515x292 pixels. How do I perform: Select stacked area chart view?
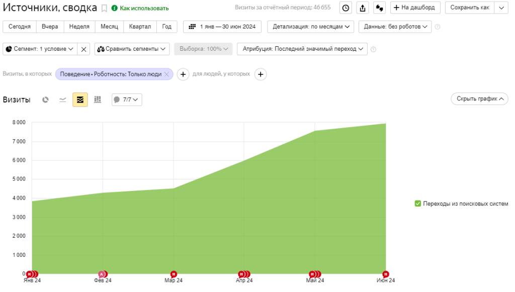80,100
